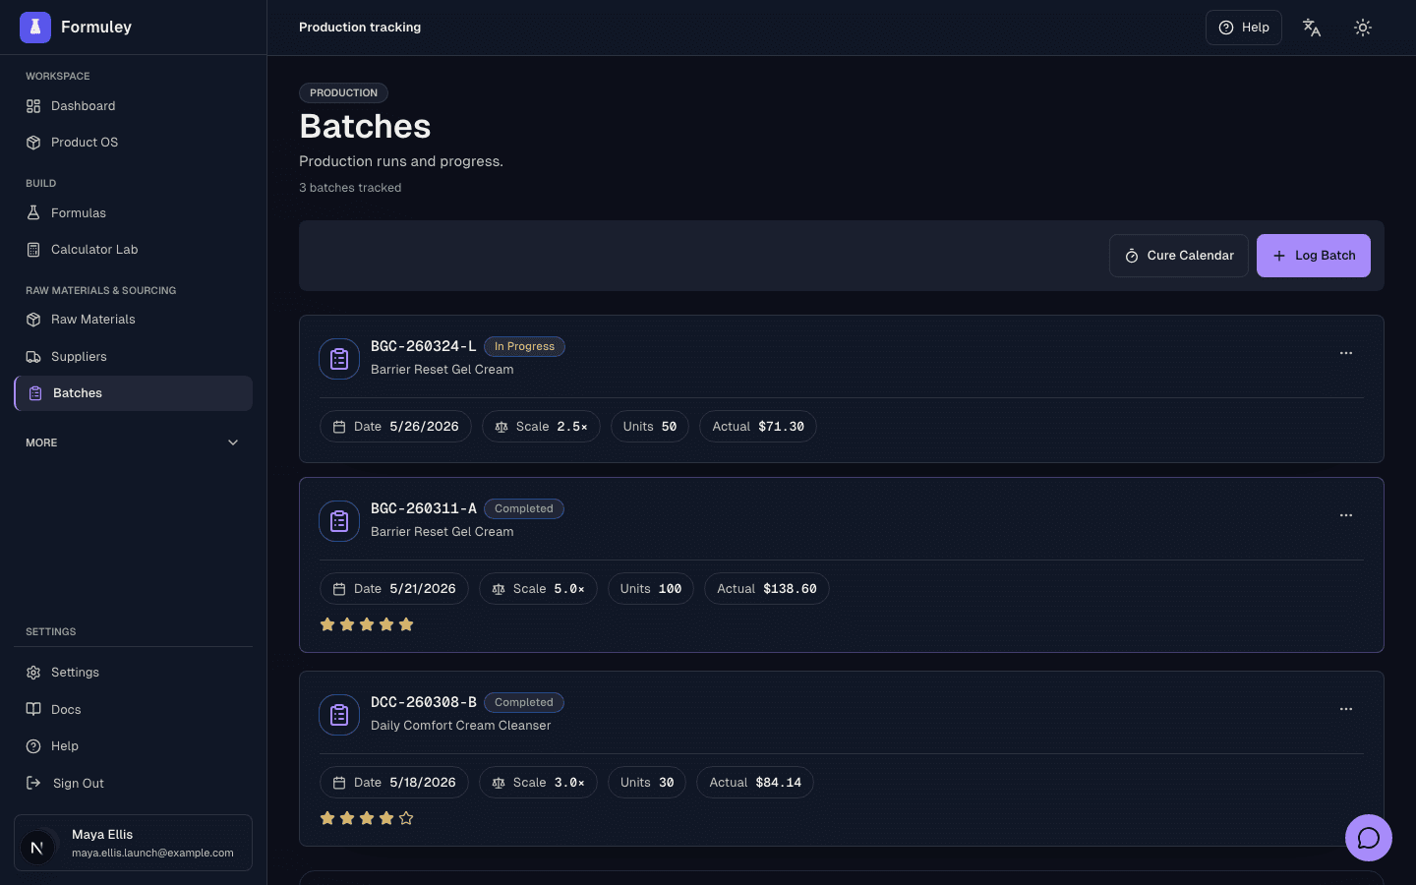Click the clipboard icon for DCC-260308-B batch
The height and width of the screenshot is (885, 1416).
tap(339, 715)
